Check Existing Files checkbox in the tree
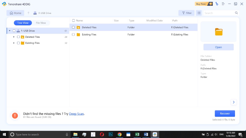 [x=18, y=43]
